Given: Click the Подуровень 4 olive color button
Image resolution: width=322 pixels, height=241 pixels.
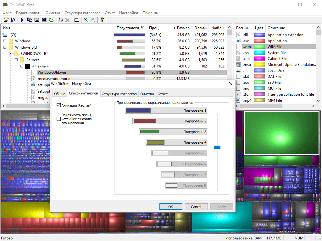Looking at the screenshot, I should (176, 142).
